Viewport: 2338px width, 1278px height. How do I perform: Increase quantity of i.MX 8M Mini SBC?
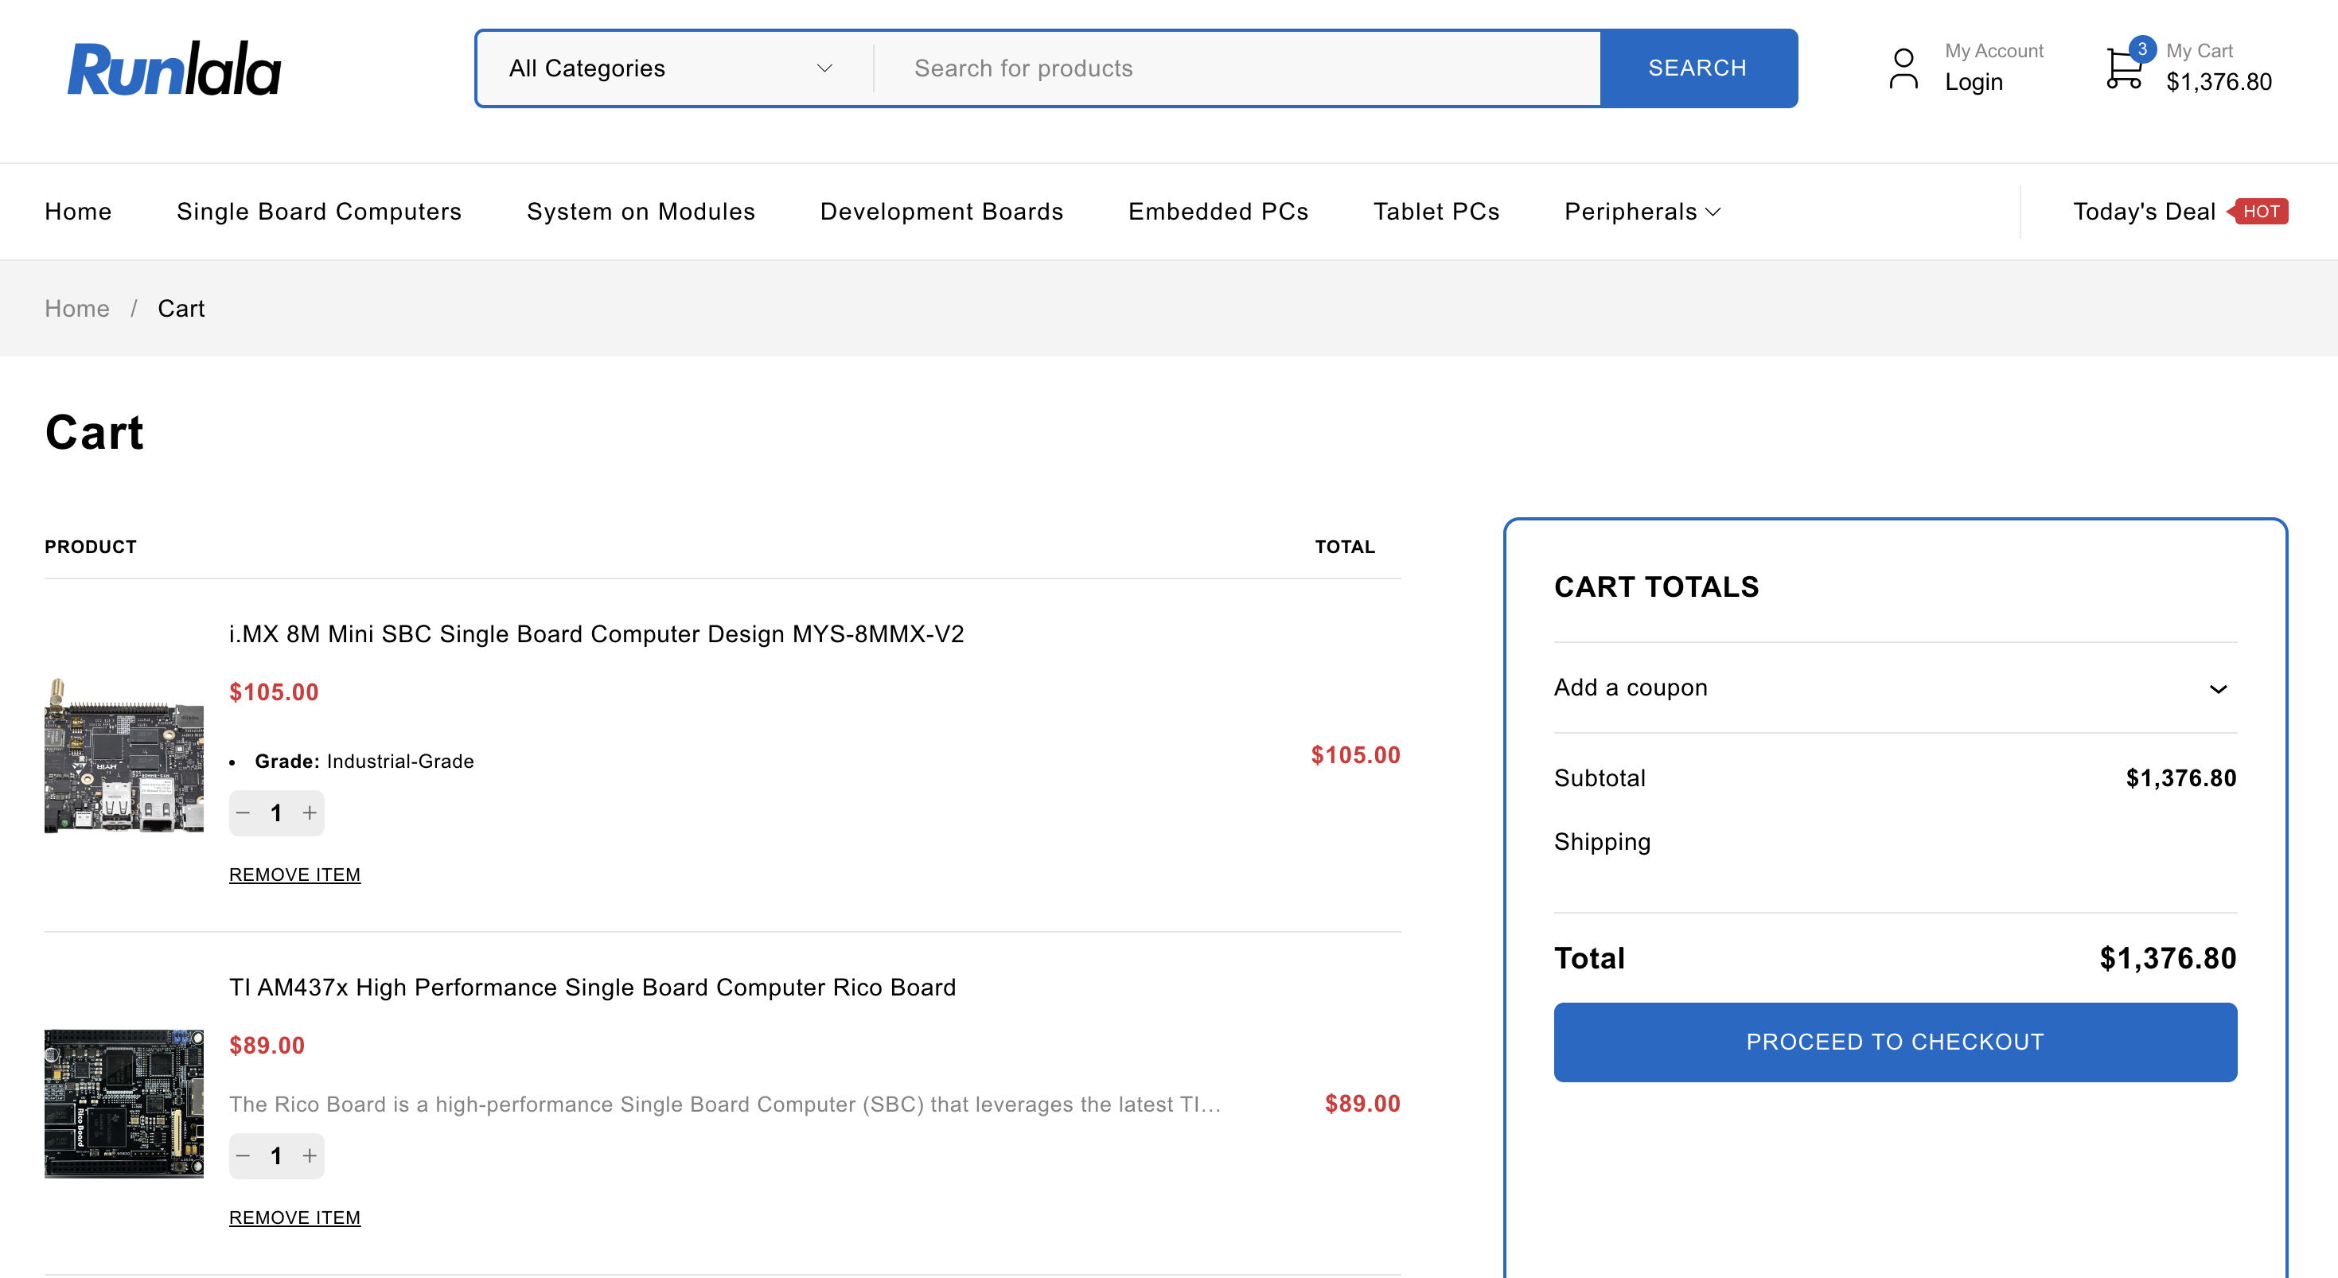coord(310,813)
